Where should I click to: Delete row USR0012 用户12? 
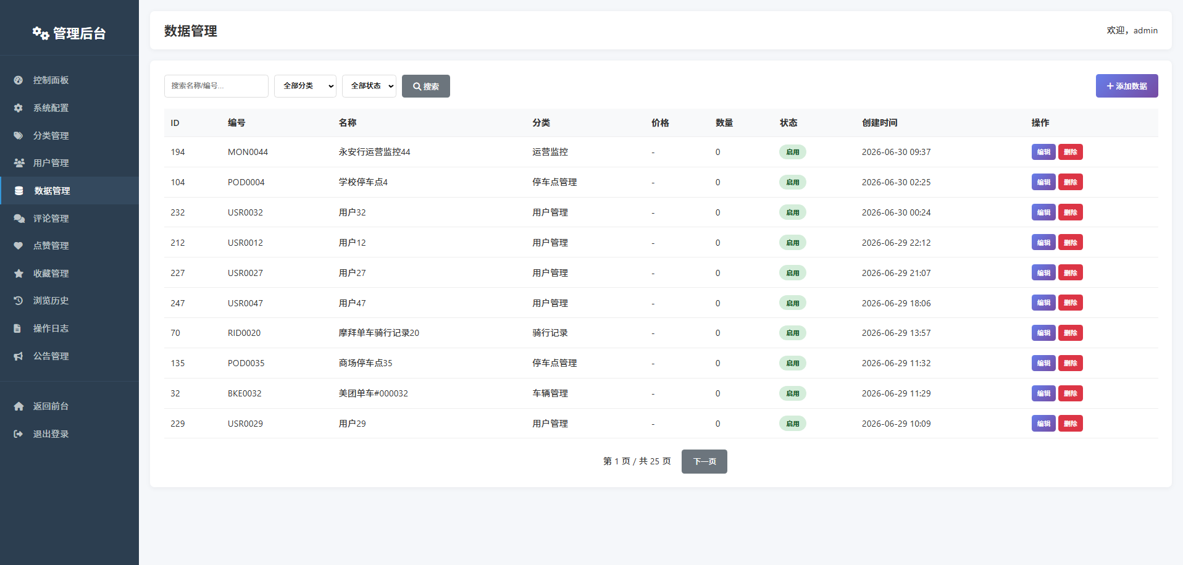point(1071,243)
